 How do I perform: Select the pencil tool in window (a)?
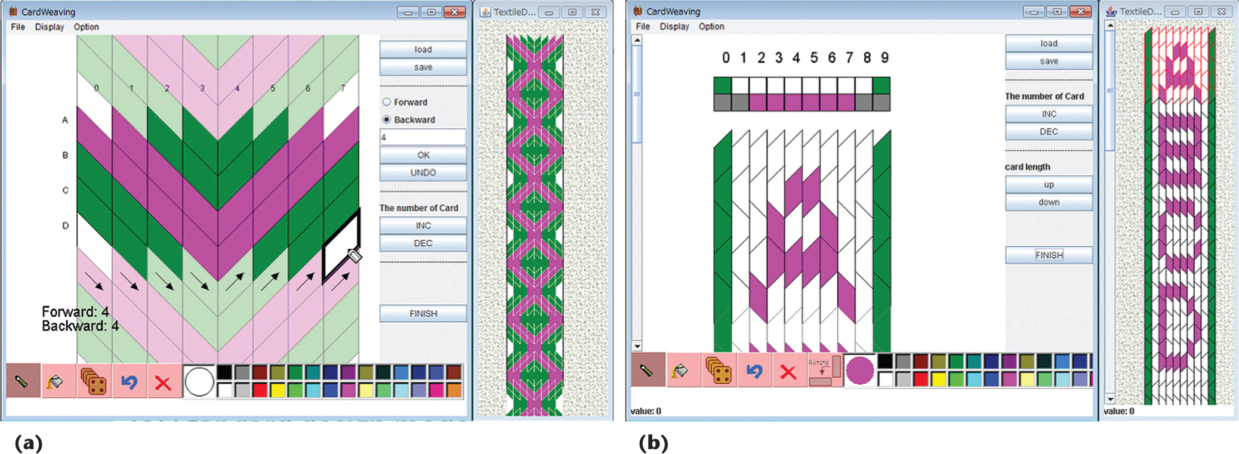pyautogui.click(x=23, y=381)
